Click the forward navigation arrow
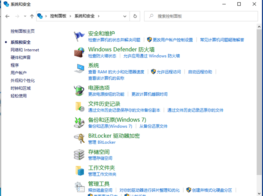Screen dimensions: 263x196 tap(17, 16)
